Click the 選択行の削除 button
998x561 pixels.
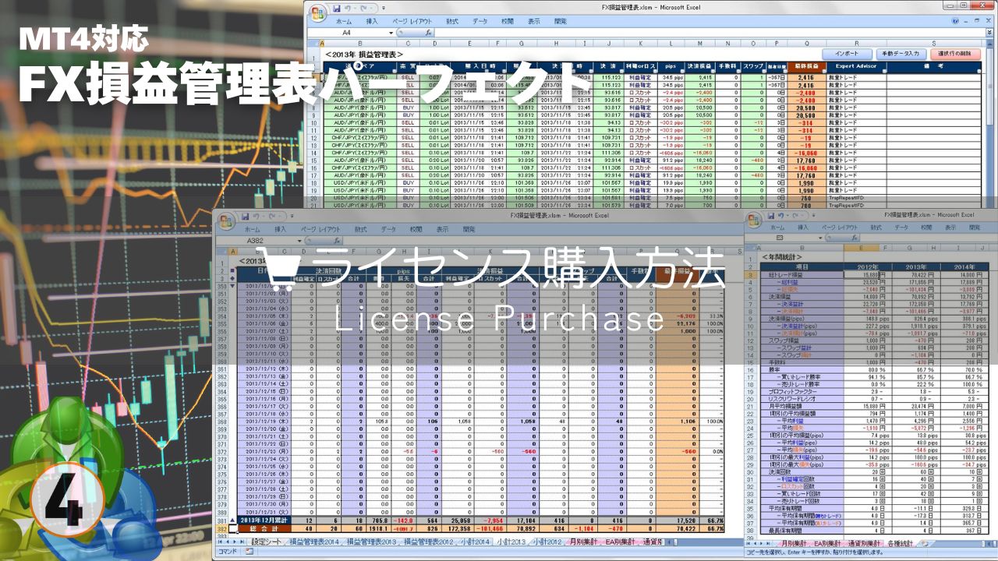955,53
